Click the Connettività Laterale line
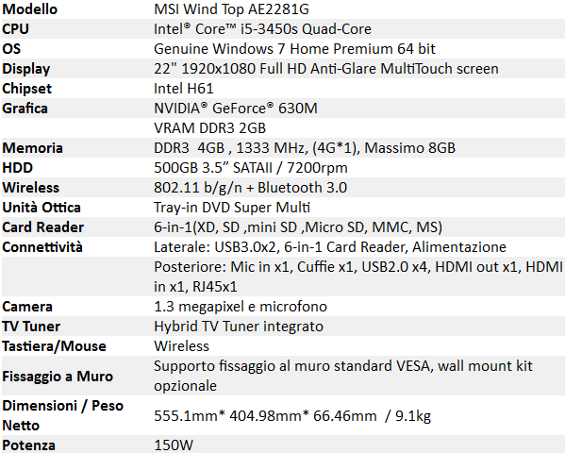The image size is (565, 453). 330,247
